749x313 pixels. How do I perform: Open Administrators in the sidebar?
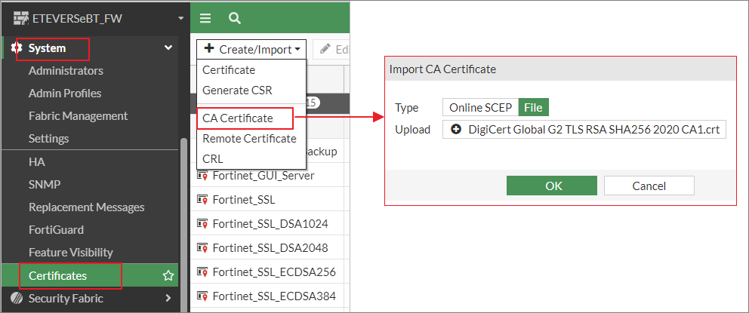66,71
